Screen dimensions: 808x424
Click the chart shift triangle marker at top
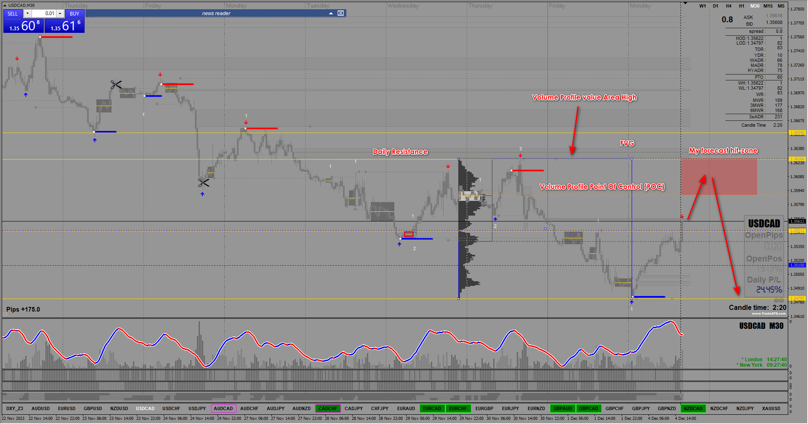tap(685, 3)
